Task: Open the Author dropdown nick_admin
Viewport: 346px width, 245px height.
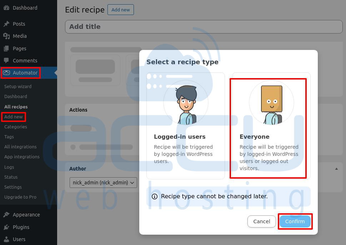Action: (103, 183)
